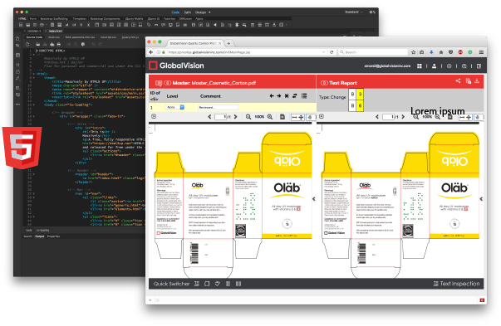Go to the next page in the Master viewer

(236, 117)
